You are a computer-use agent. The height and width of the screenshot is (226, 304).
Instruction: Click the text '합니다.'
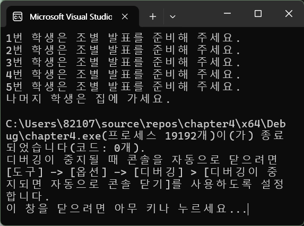[x=28, y=197]
